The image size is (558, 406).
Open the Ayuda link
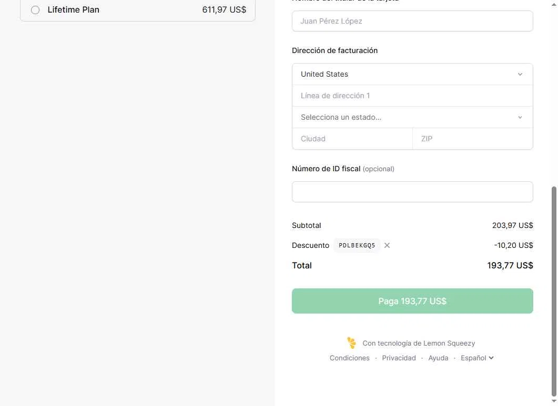(438, 358)
